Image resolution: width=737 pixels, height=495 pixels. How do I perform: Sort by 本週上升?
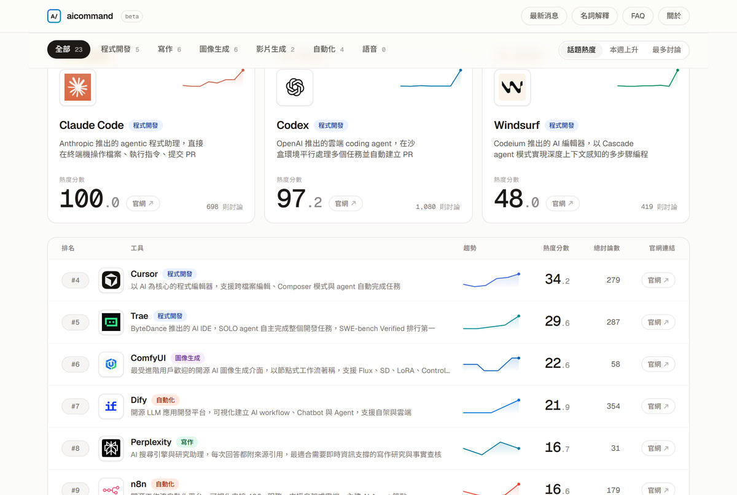coord(624,50)
